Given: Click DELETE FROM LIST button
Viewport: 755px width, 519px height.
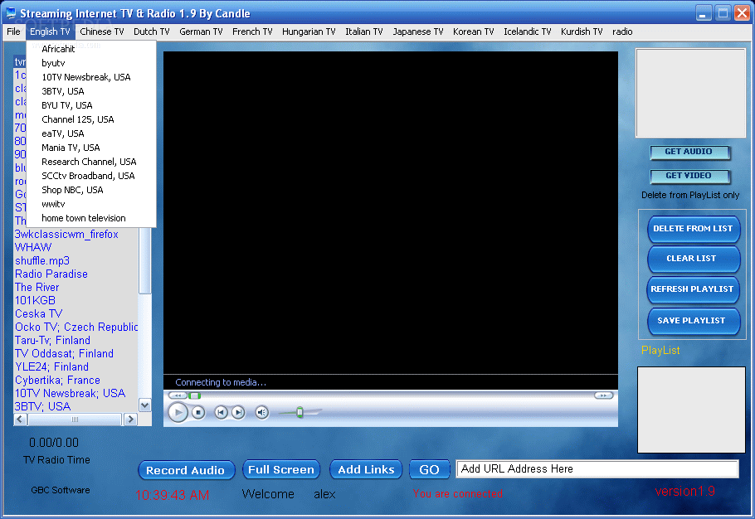Looking at the screenshot, I should point(694,229).
